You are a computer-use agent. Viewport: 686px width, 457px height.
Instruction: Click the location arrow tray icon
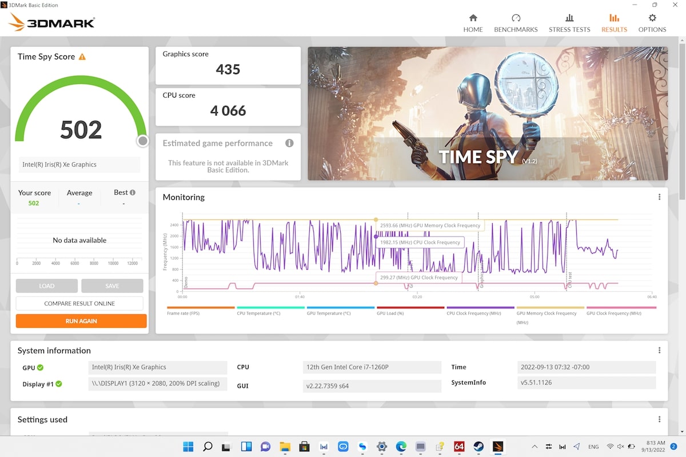coord(576,446)
